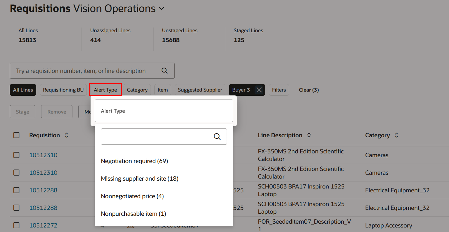Open the first 10512288 requisition link

coord(43,190)
